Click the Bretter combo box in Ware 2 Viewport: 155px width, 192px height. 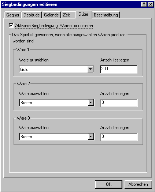click(57, 103)
